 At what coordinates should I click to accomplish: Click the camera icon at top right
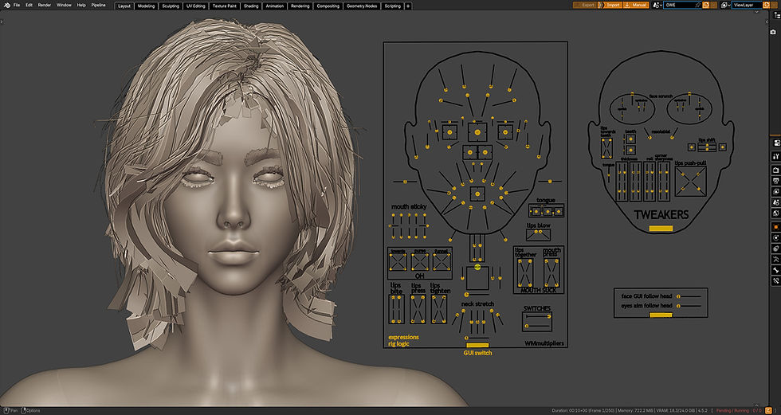tap(772, 32)
